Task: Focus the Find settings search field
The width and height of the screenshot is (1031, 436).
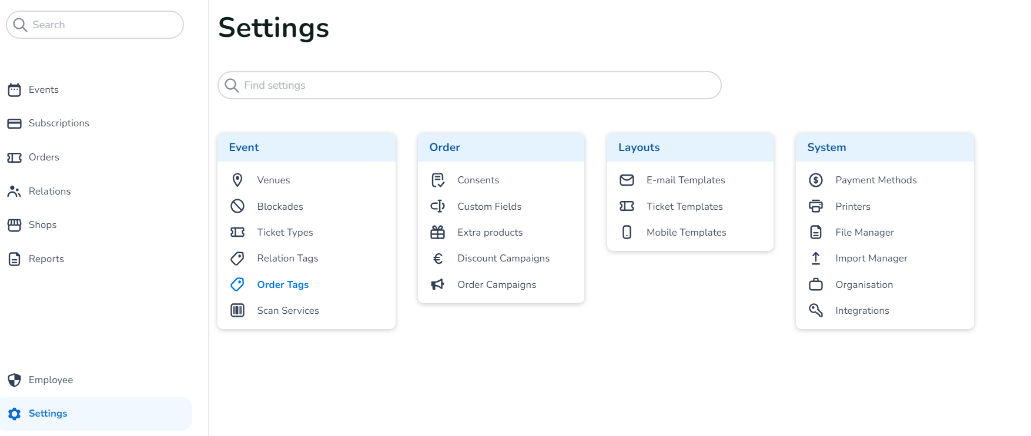Action: coord(470,85)
